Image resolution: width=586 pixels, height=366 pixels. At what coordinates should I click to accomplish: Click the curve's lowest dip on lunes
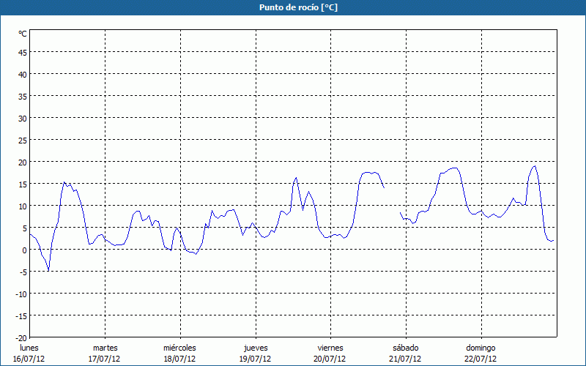tap(48, 271)
